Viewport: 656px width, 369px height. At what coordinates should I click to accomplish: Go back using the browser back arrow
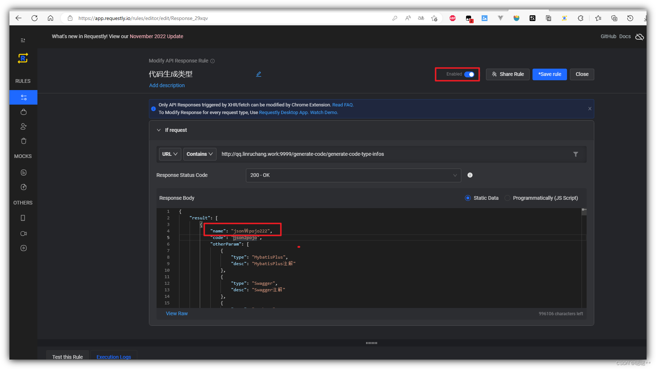(19, 18)
